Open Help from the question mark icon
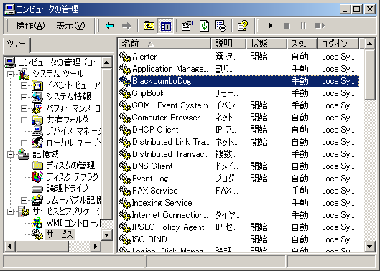Image resolution: width=380 pixels, height=271 pixels. pyautogui.click(x=243, y=26)
